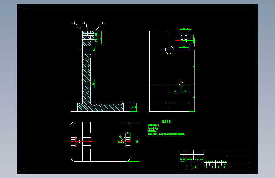
Task: Select the hatched base plate in section view
Action: click(x=101, y=107)
